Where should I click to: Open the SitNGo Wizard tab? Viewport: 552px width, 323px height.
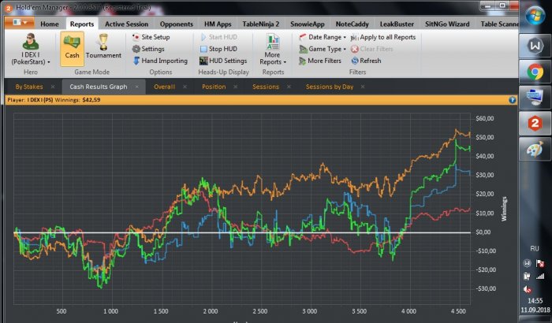point(447,24)
